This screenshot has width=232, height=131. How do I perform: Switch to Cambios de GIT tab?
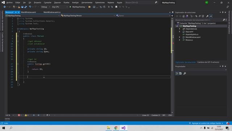[x=208, y=62]
